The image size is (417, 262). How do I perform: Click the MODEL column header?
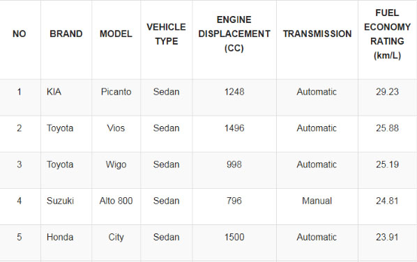tap(116, 34)
